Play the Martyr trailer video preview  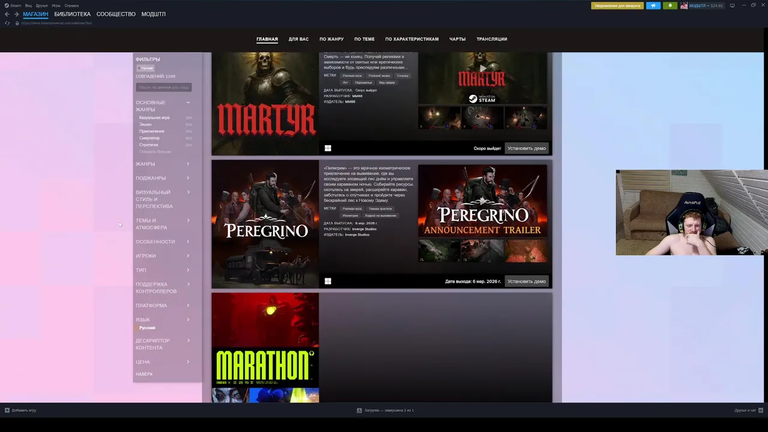click(x=482, y=68)
